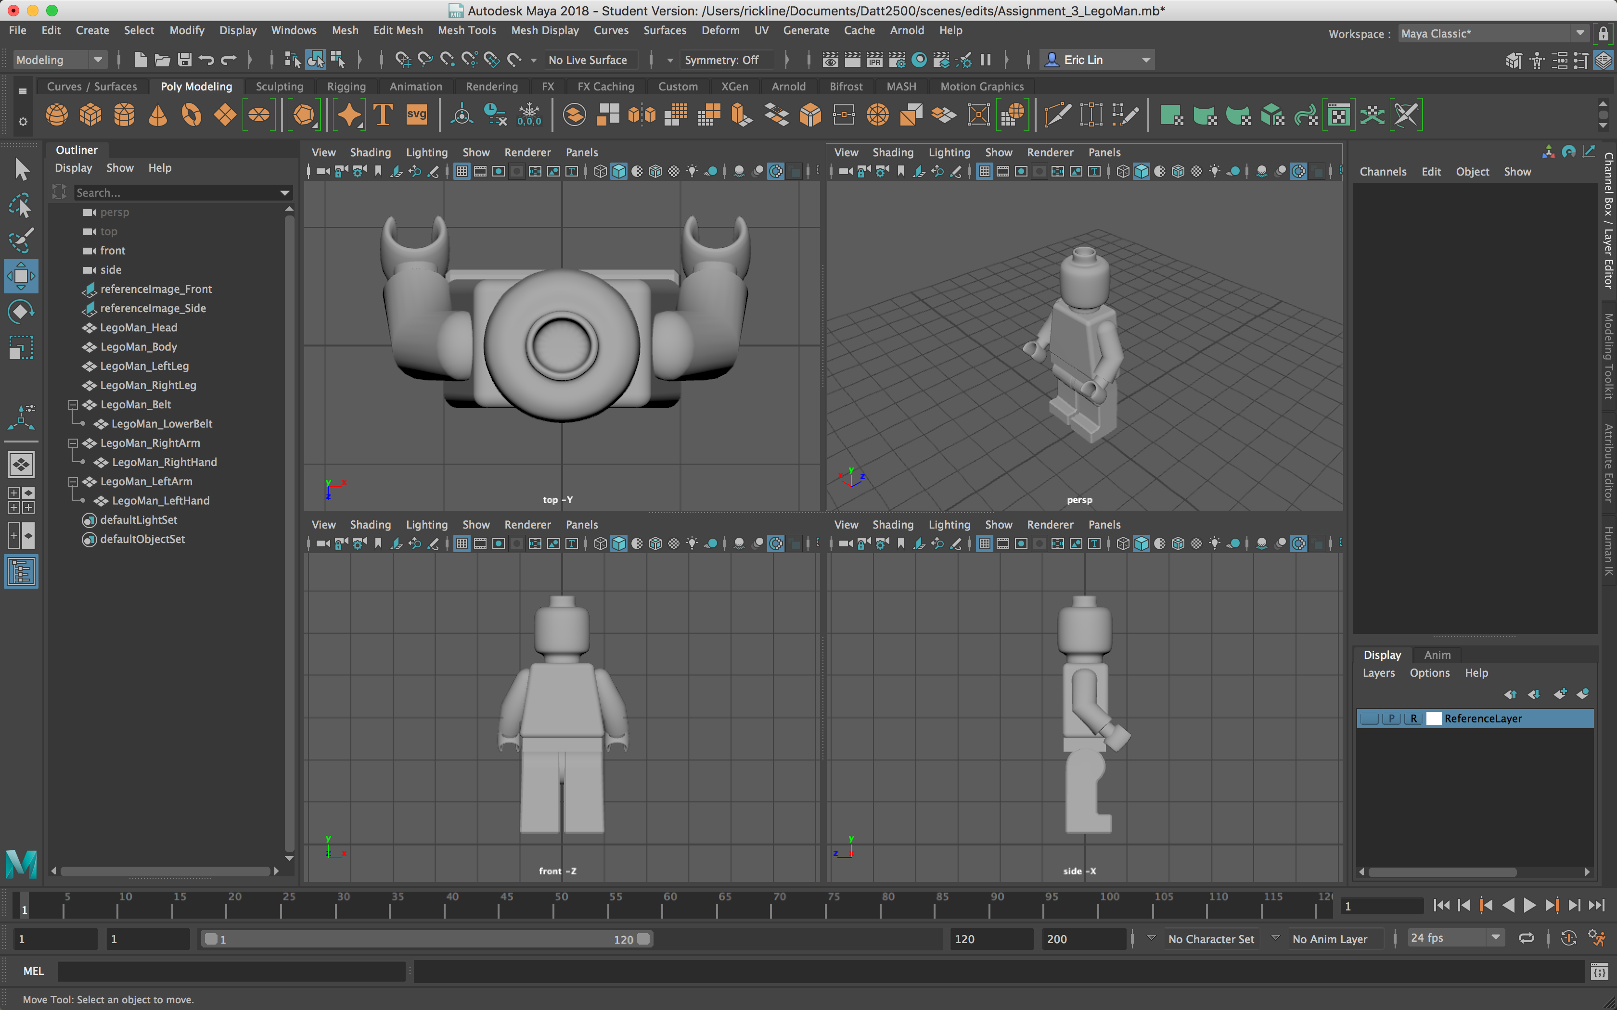
Task: Click the SVG import shelf icon
Action: click(x=416, y=115)
